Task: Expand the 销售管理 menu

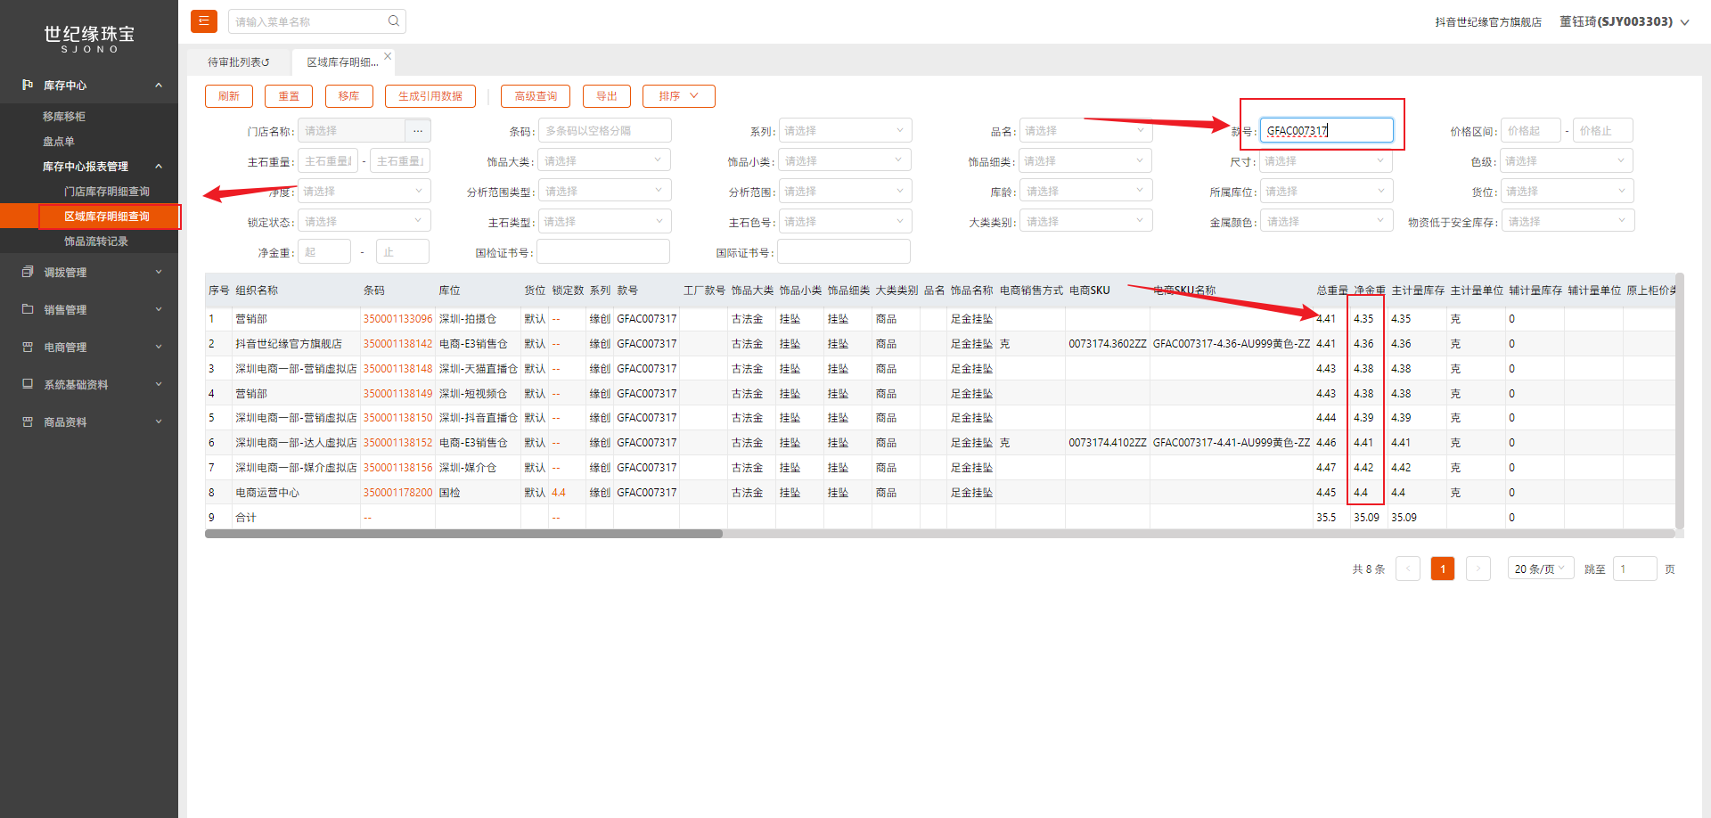Action: pos(89,309)
